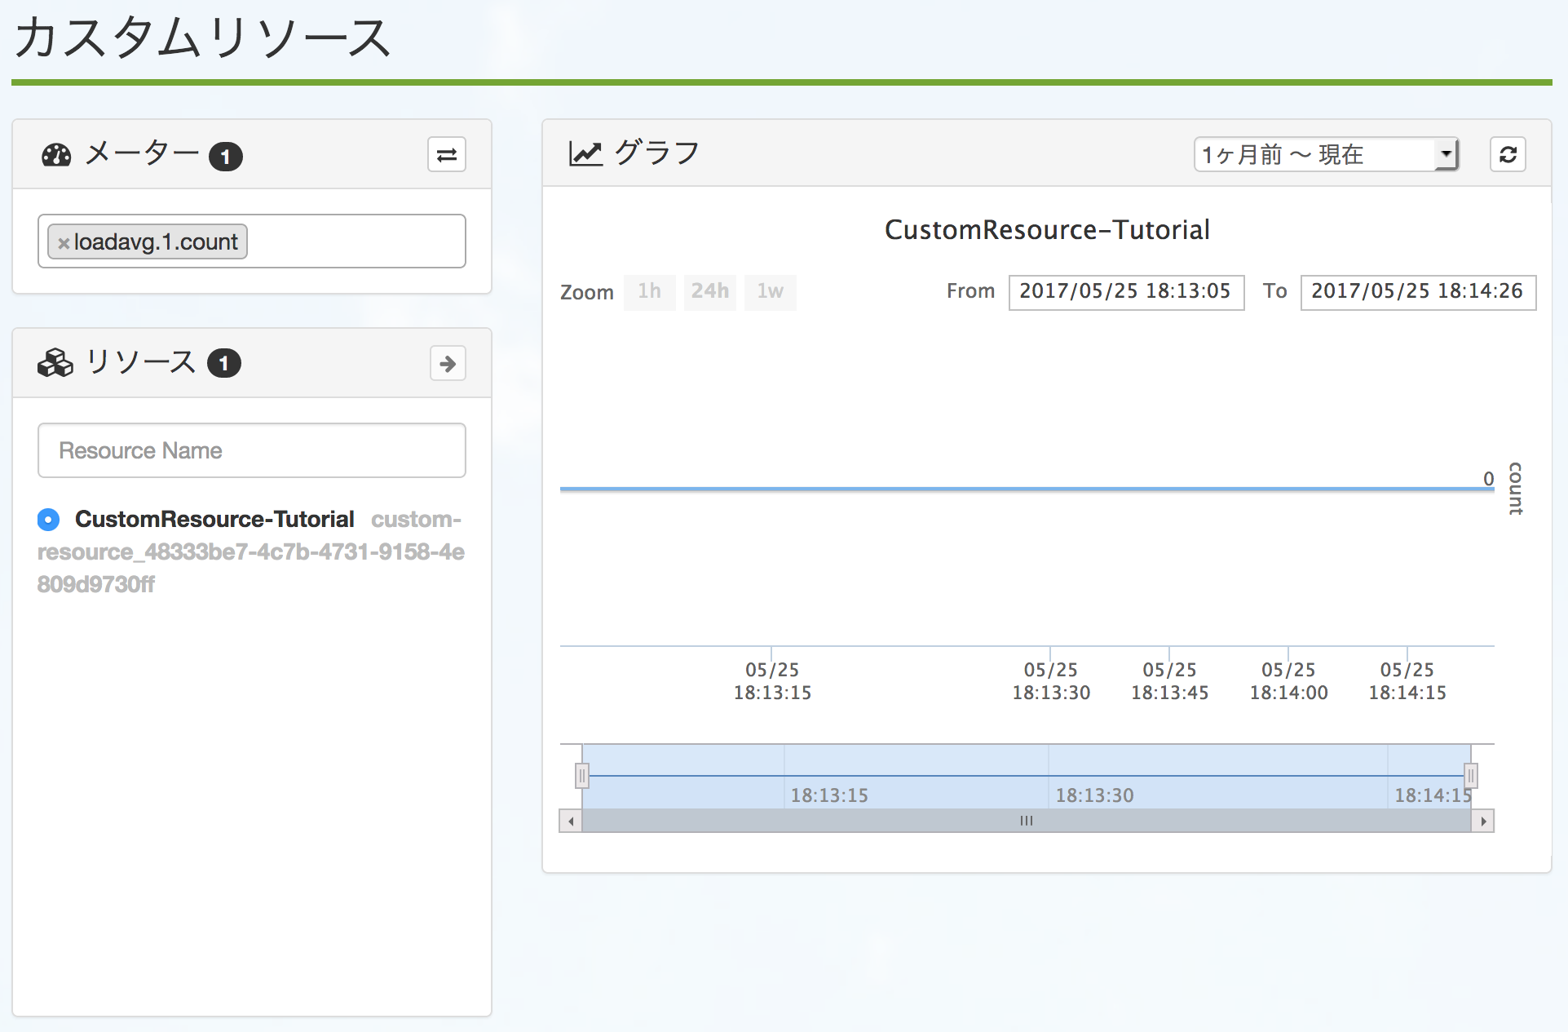Click the blue data series line
Image resolution: width=1568 pixels, height=1032 pixels.
[1027, 489]
